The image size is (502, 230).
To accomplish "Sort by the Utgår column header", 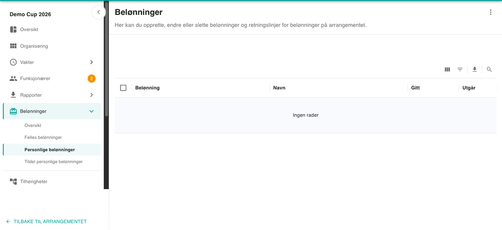I will pos(469,88).
